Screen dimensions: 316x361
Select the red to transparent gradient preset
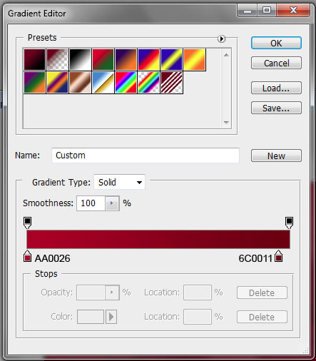pos(57,59)
